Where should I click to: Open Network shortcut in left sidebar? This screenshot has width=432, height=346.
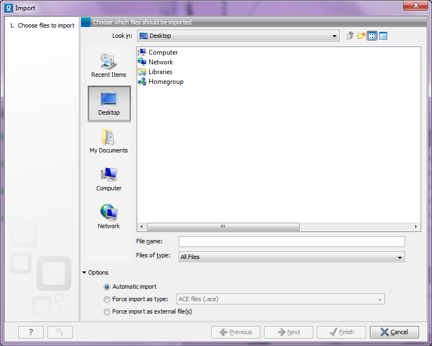point(109,217)
